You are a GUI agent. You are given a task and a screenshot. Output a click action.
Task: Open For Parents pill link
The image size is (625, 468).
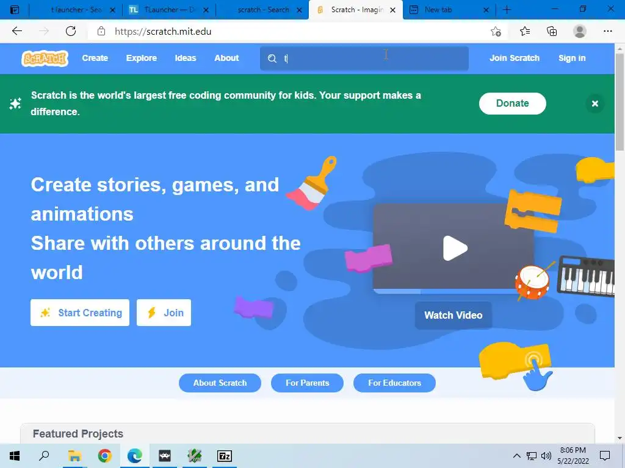pos(308,383)
